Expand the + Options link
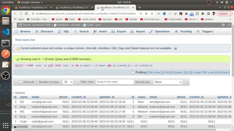Screen dimensions: 234x131 point(19,93)
